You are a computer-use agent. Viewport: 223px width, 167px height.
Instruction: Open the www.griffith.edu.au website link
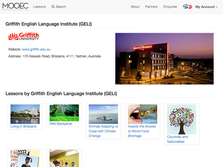click(36, 49)
